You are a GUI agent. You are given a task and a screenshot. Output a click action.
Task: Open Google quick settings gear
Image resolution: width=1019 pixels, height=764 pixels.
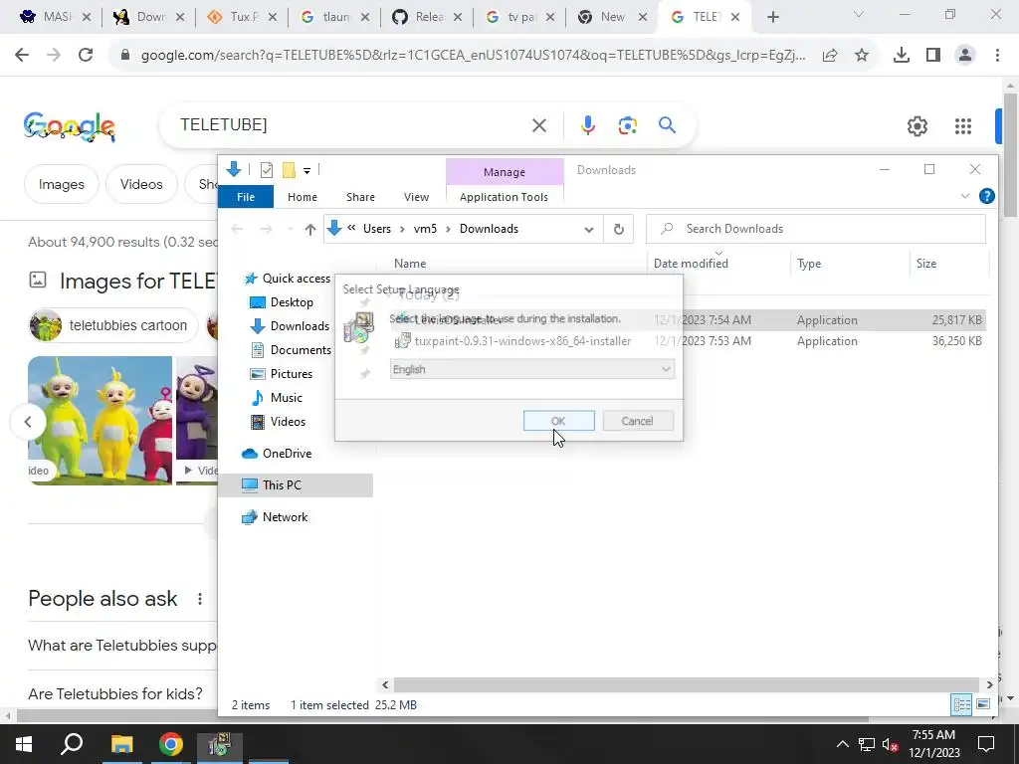pyautogui.click(x=917, y=126)
